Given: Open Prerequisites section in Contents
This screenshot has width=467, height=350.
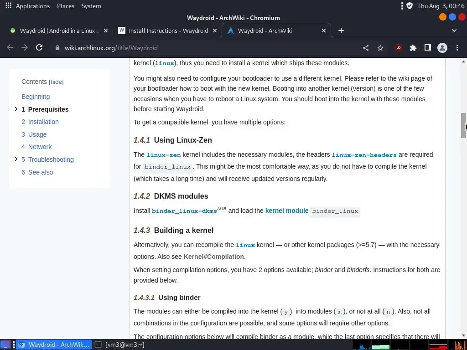Looking at the screenshot, I should coord(45,109).
